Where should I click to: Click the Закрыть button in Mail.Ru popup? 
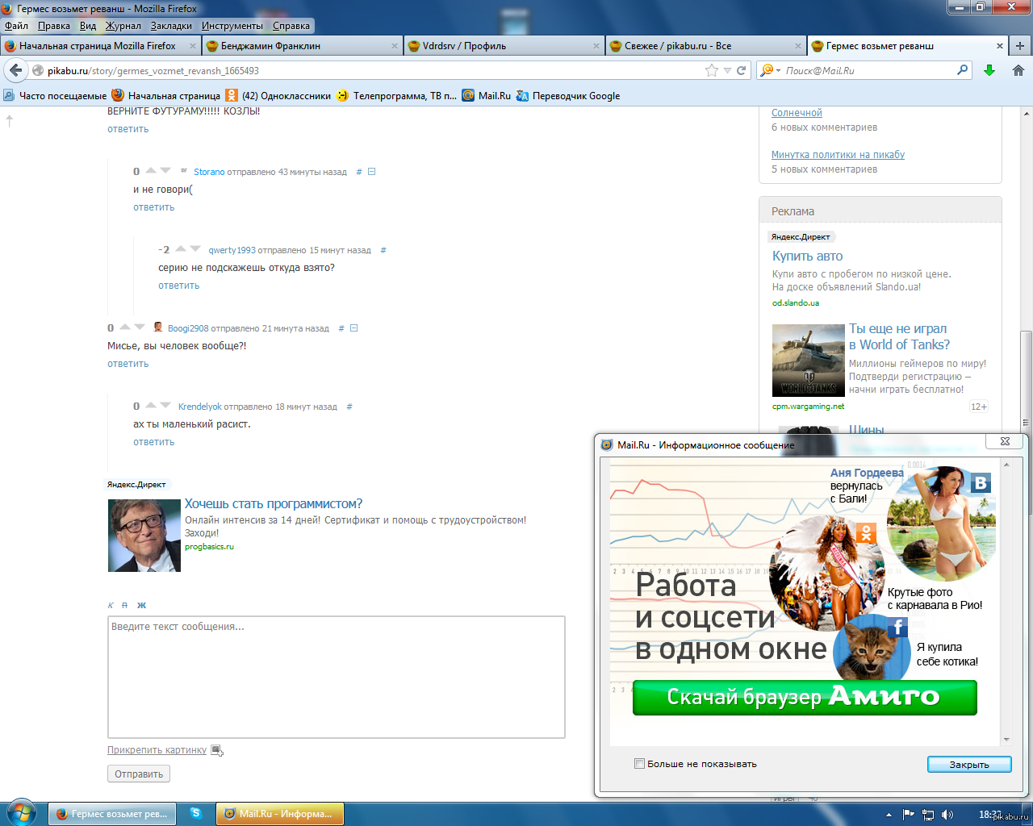[x=968, y=765]
